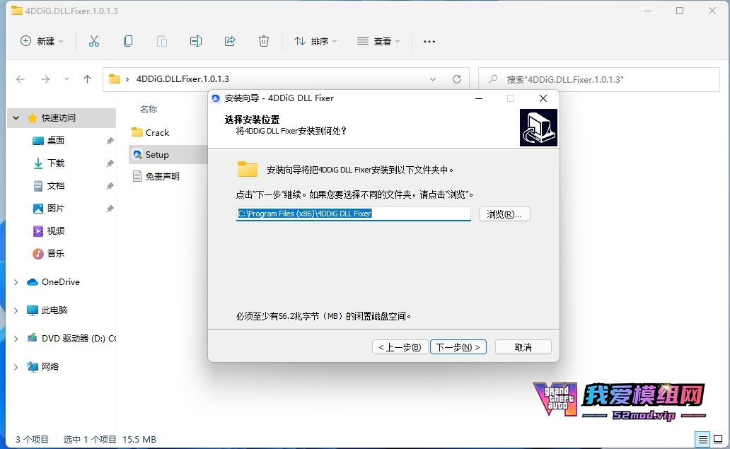Go up one folder level in Explorer

87,79
